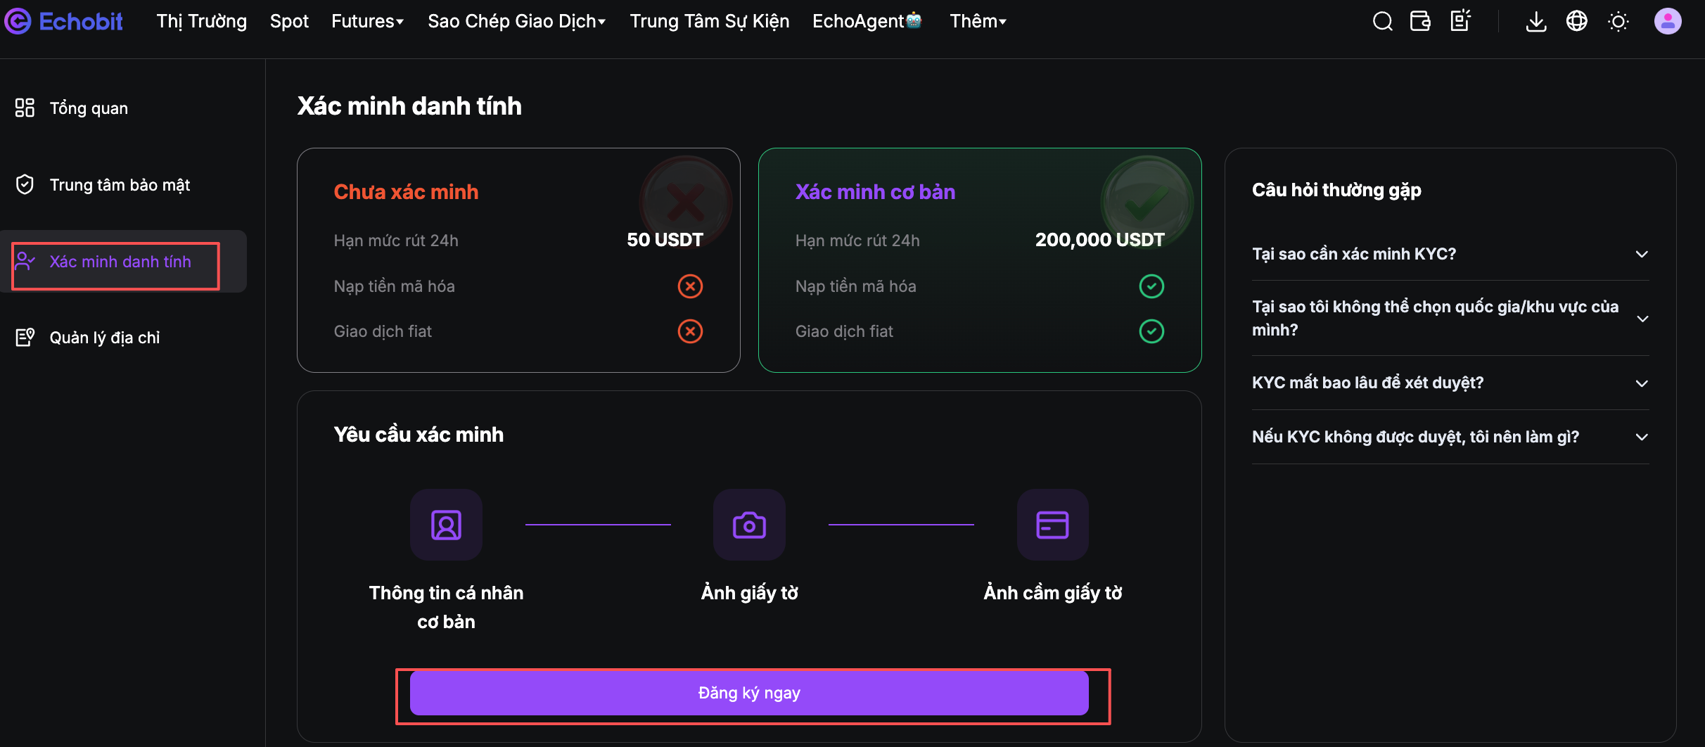Screen dimensions: 1705x747
Task: Select the Ảnh giấy tờ camera icon
Action: (x=749, y=525)
